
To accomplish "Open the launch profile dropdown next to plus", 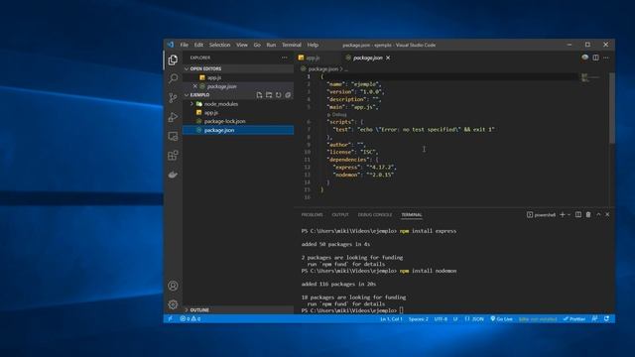I will pyautogui.click(x=569, y=214).
